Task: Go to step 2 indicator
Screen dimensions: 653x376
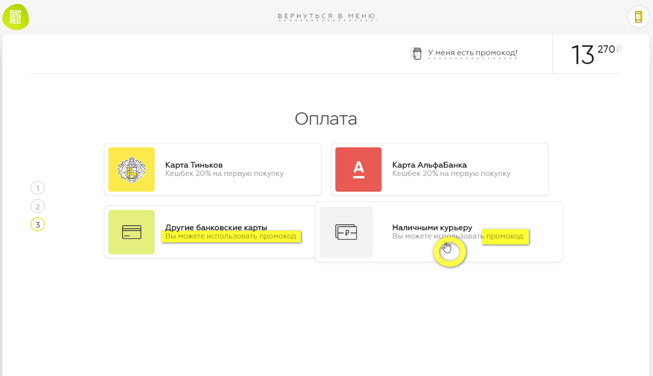Action: (37, 206)
